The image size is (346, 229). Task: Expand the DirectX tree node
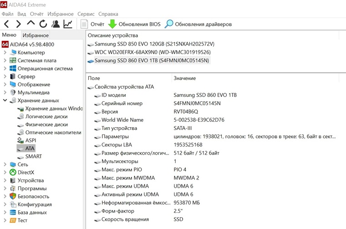pos(5,172)
